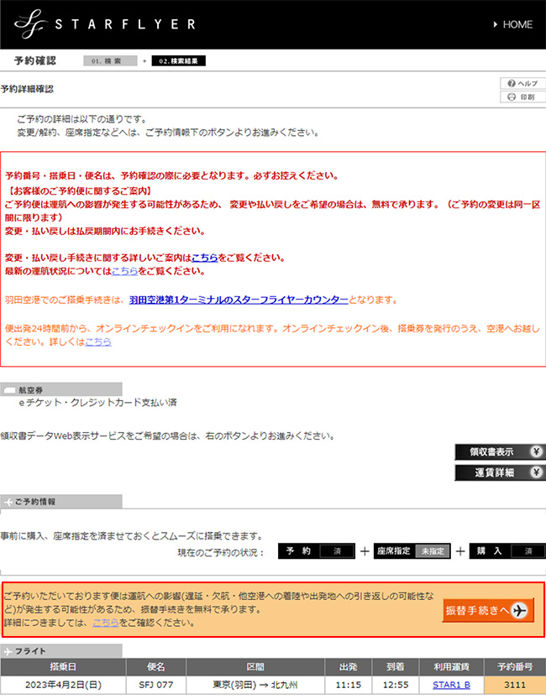Select the 01.検索 step tab
The width and height of the screenshot is (546, 699).
tap(108, 61)
